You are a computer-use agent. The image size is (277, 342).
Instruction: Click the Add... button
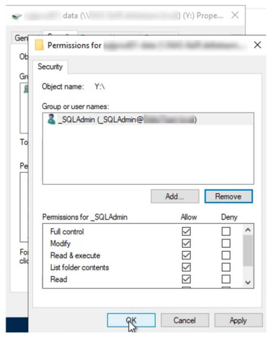[175, 197]
